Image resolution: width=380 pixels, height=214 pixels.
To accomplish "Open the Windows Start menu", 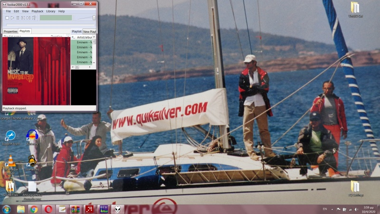I will (6, 209).
